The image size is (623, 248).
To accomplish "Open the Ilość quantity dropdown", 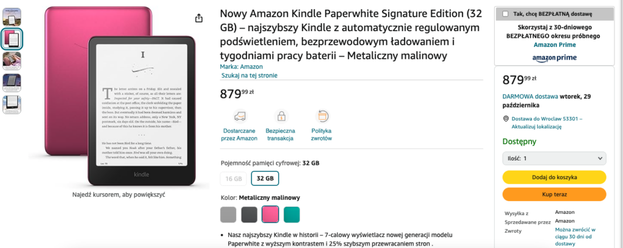I will pos(554,158).
